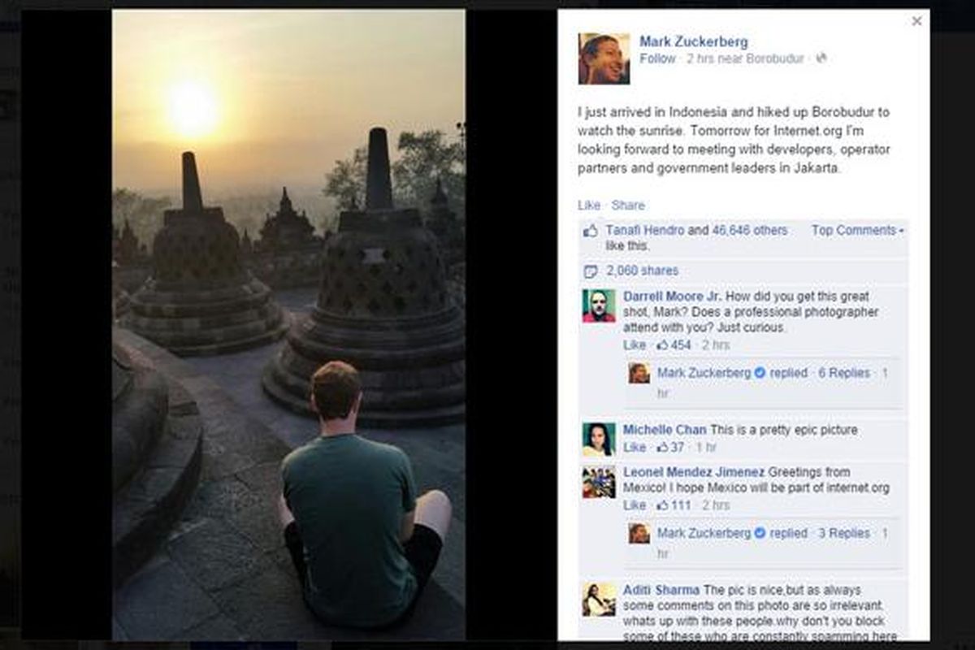This screenshot has height=650, width=975.
Task: Click Aditi Sharma's avatar picture
Action: click(x=599, y=600)
